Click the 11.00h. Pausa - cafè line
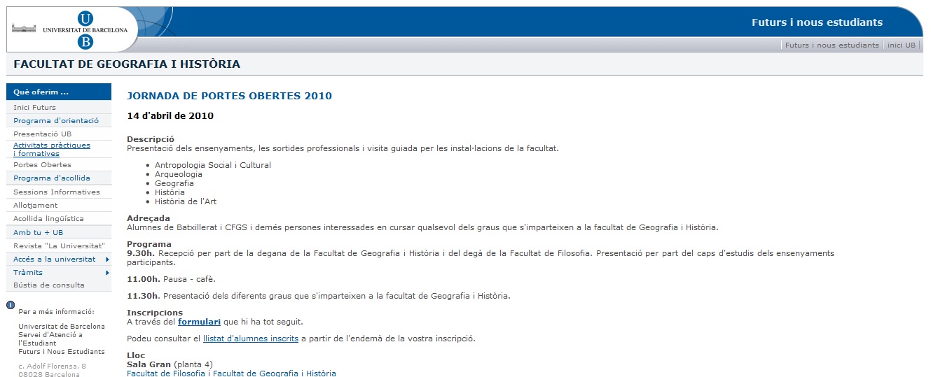Viewport: 931px width, 377px height. pos(171,279)
